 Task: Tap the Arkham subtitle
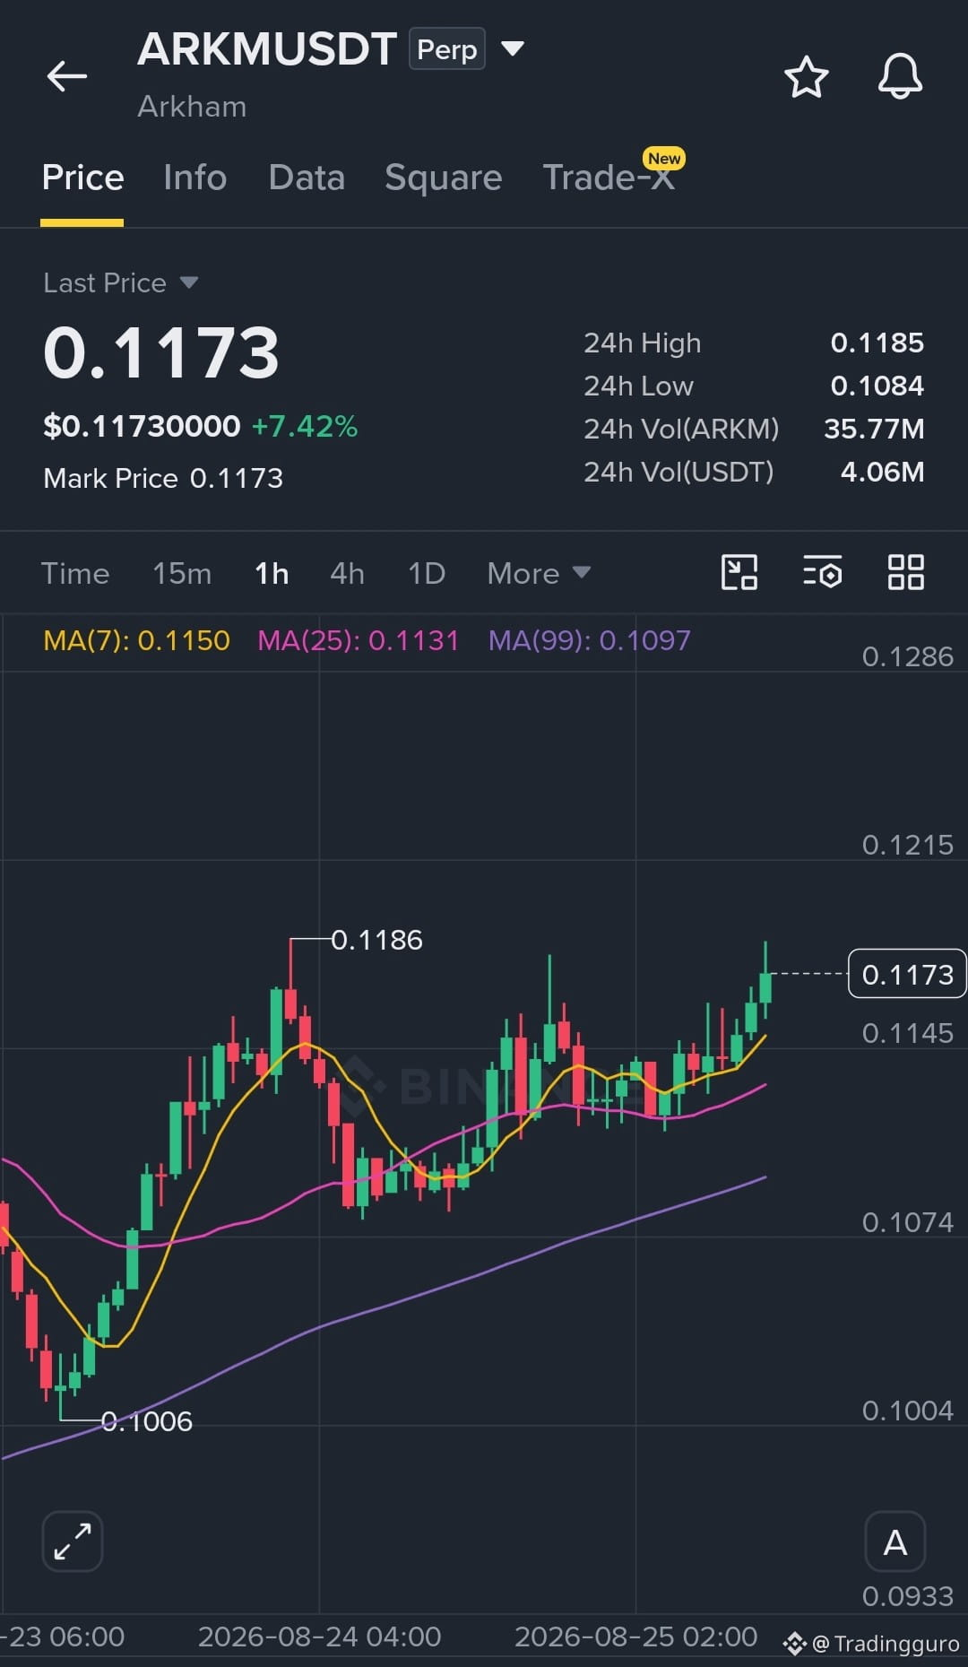click(x=192, y=107)
